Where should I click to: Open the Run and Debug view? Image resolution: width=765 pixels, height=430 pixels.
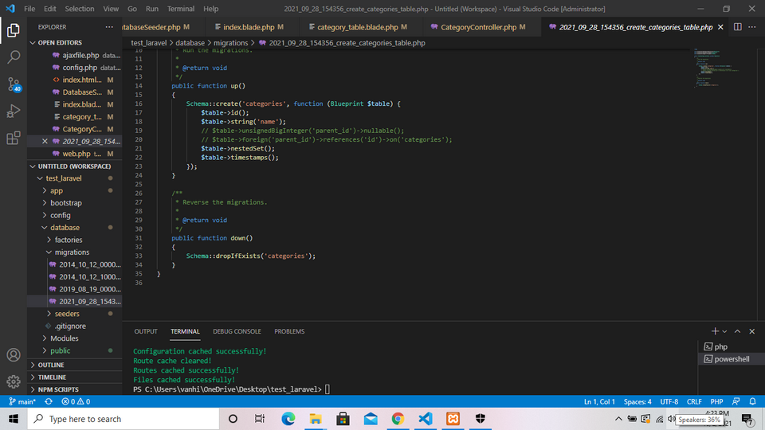[14, 111]
